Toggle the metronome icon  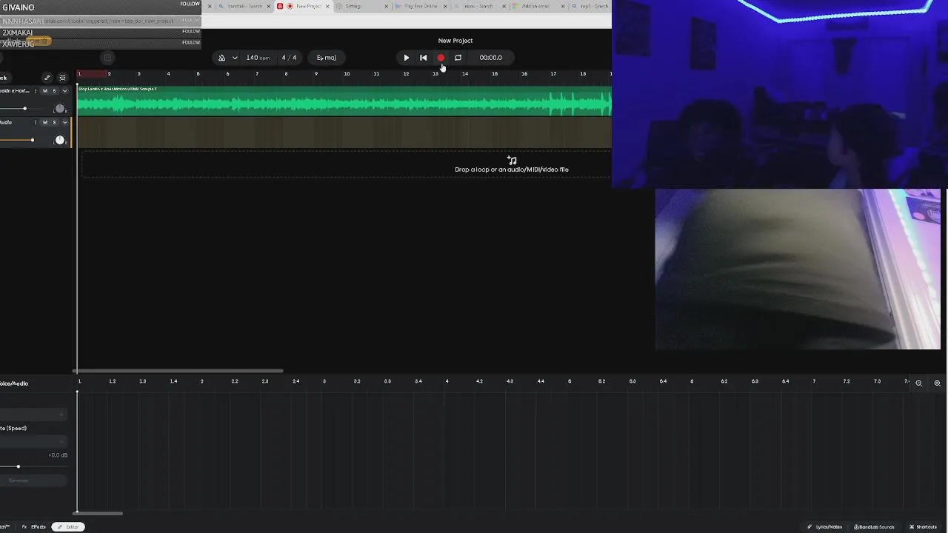tap(221, 58)
